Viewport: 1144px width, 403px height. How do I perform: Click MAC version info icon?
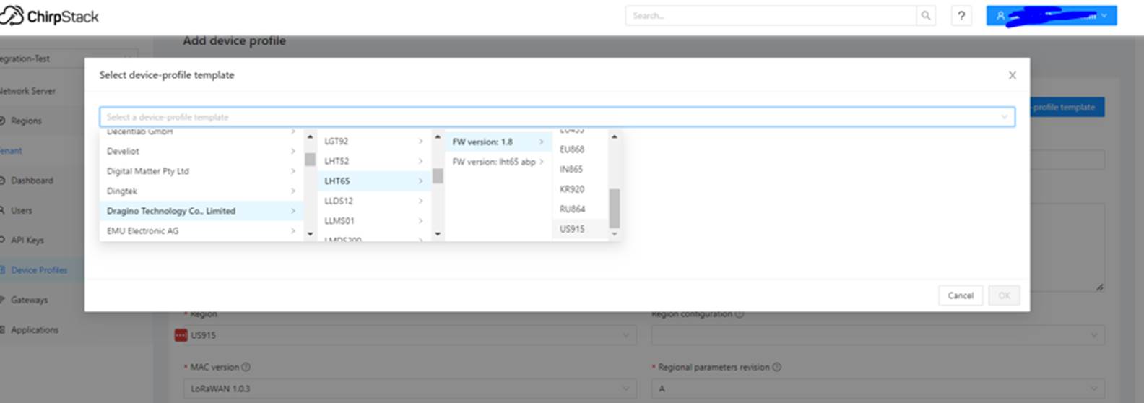(246, 367)
